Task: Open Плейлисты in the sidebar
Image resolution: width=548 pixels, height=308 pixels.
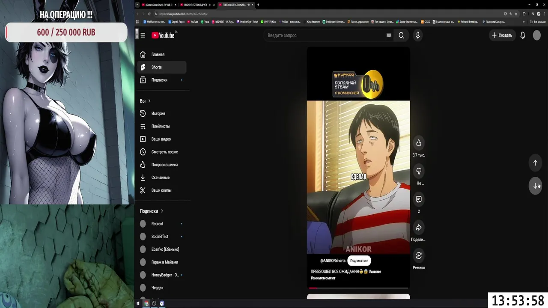Action: [162, 126]
